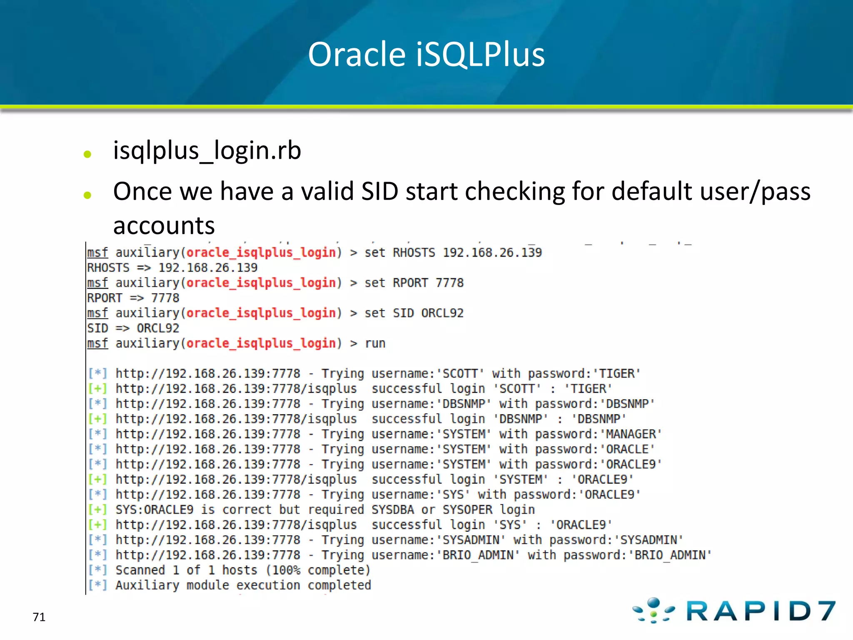Click line trying username 'DBSNMP' with password 'DBSNMP'
The image size is (853, 640).
(x=371, y=404)
